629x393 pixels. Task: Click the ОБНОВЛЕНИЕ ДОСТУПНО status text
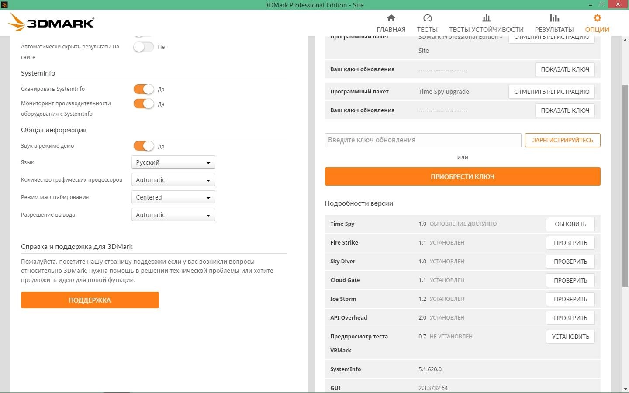(x=463, y=224)
